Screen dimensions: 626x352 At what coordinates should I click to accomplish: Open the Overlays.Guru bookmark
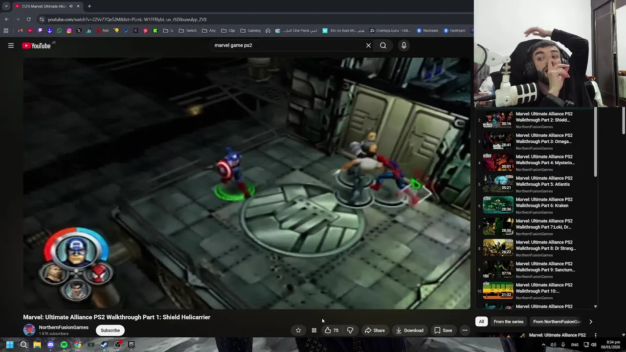click(390, 31)
